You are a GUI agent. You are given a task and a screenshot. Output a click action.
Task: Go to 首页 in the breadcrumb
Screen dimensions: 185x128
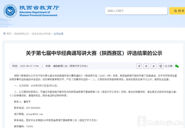(9, 34)
